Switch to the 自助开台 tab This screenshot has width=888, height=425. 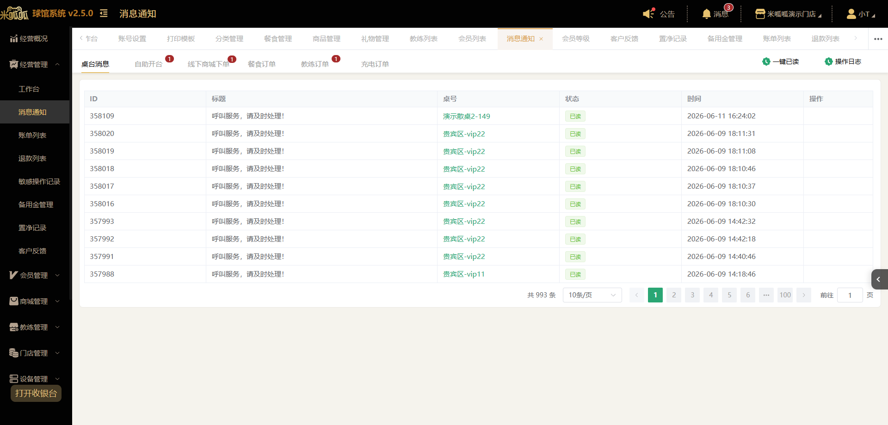(x=148, y=64)
